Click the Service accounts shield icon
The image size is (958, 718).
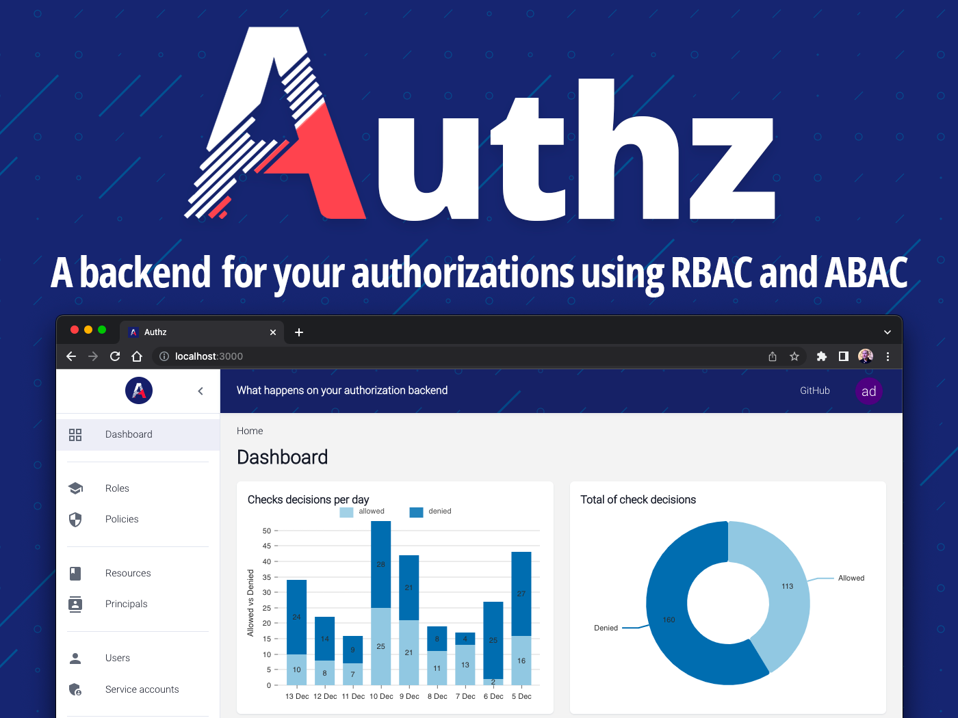(75, 689)
